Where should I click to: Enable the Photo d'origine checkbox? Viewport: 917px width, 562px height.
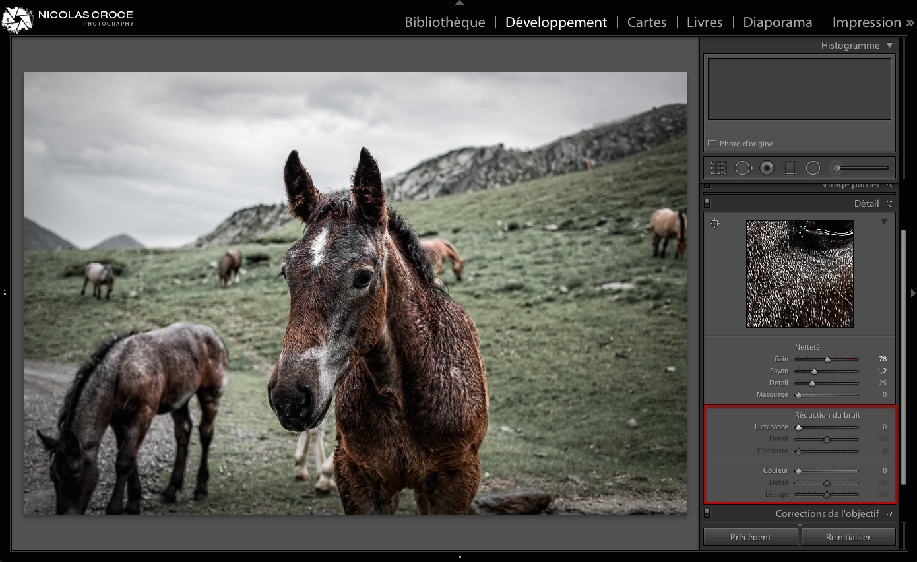coord(712,143)
